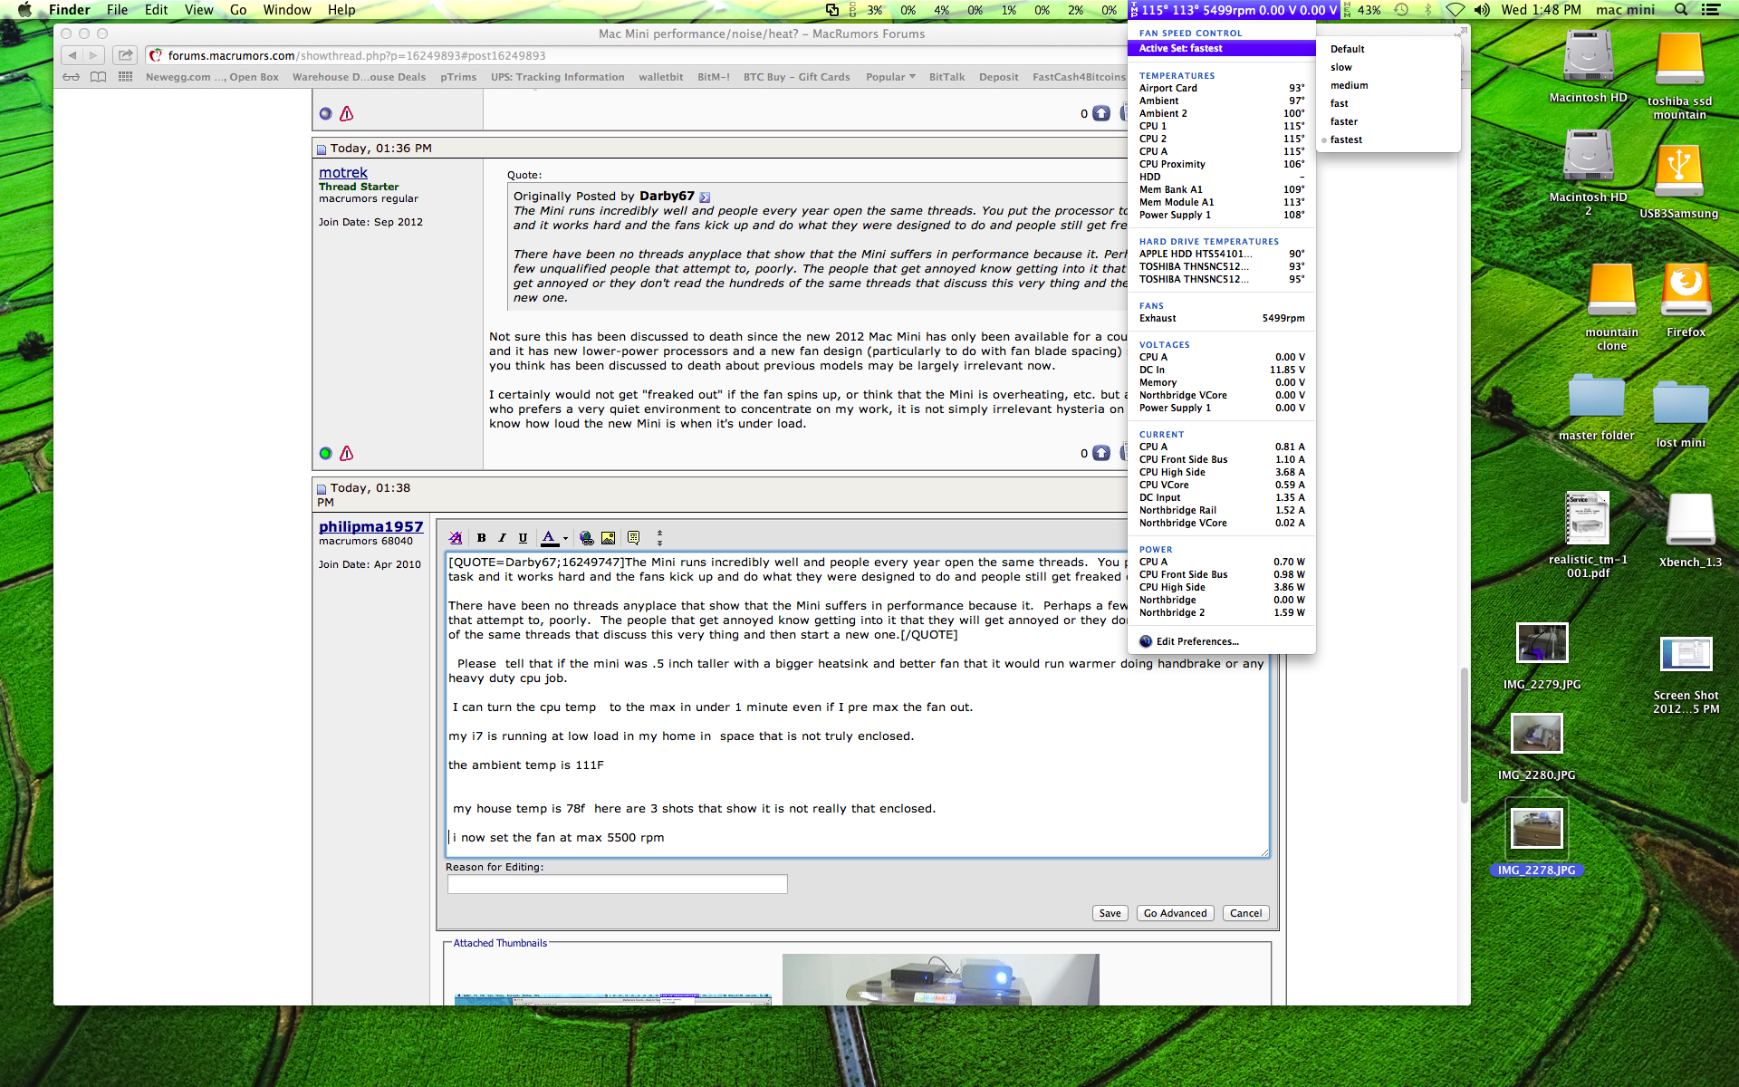Open philipma1957's user profile link
The width and height of the screenshot is (1739, 1087).
(370, 526)
